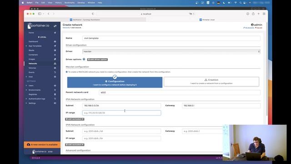Click the Settings icon in the sidebar
Image resolution: width=291 pixels, height=164 pixels.
[x=55, y=103]
